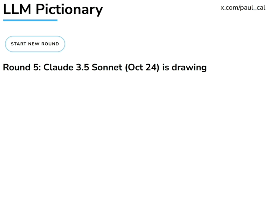Click the "(Oct 24)" date in heading
Image resolution: width=270 pixels, height=217 pixels.
coord(142,67)
